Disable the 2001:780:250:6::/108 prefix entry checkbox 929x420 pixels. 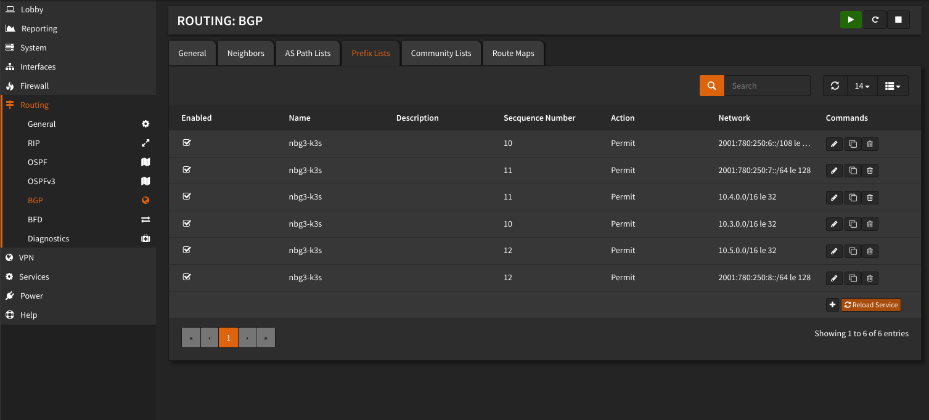pos(187,143)
